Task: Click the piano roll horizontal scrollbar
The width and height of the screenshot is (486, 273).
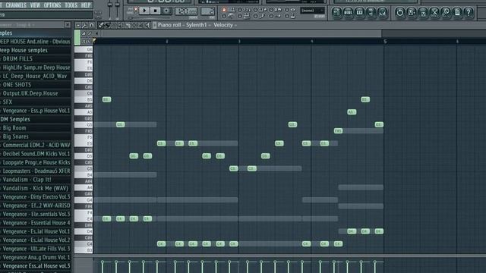Action: [x=241, y=33]
